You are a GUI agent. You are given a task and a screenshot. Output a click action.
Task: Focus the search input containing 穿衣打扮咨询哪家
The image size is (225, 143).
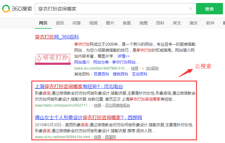[115, 9]
